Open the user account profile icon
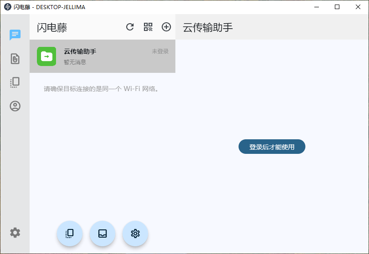 click(15, 106)
